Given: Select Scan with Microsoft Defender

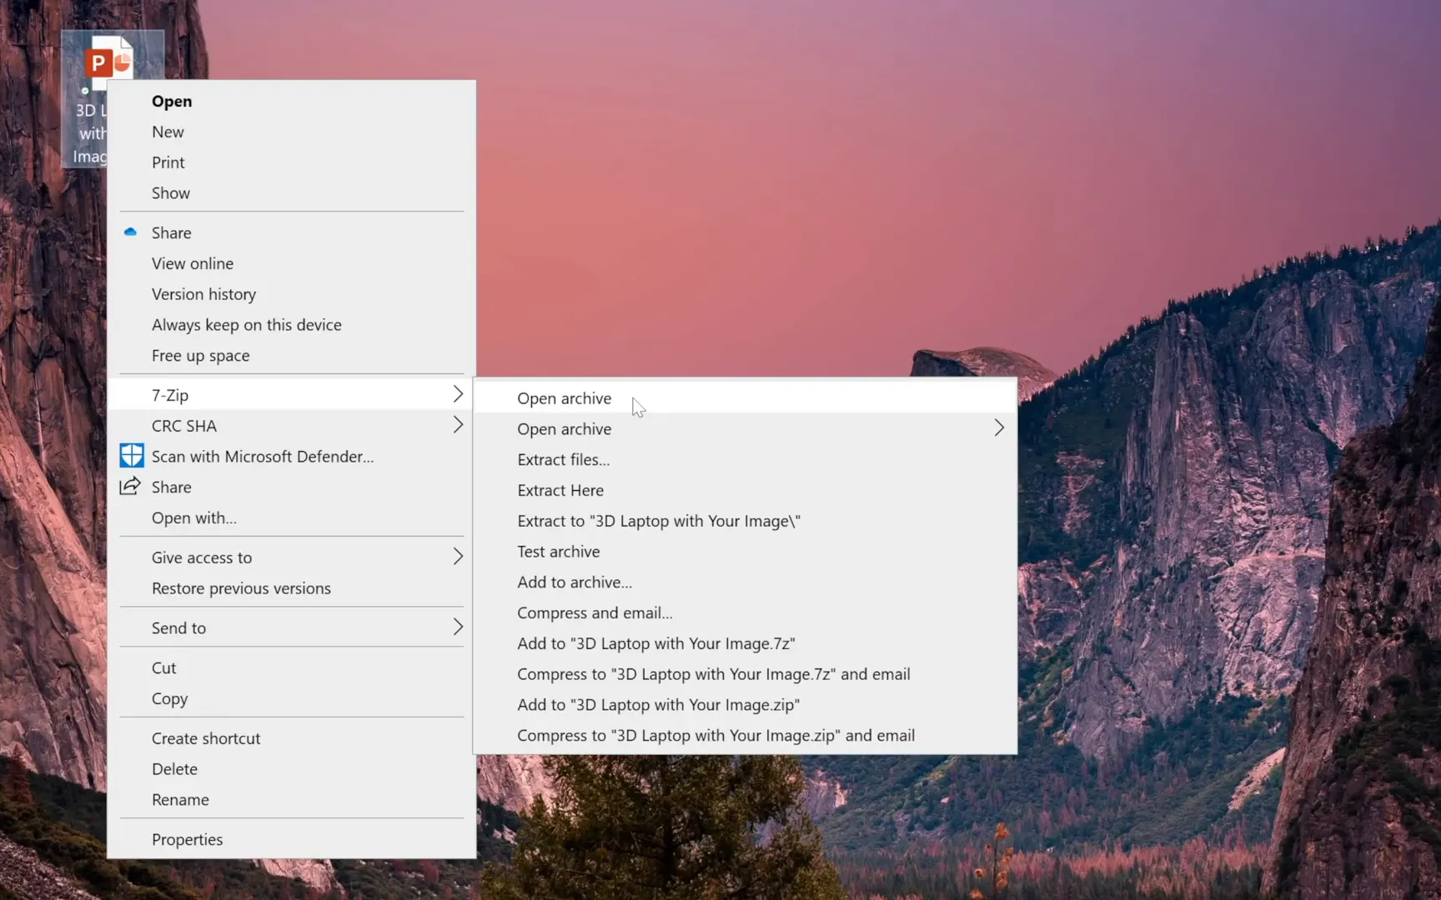Looking at the screenshot, I should [292, 457].
